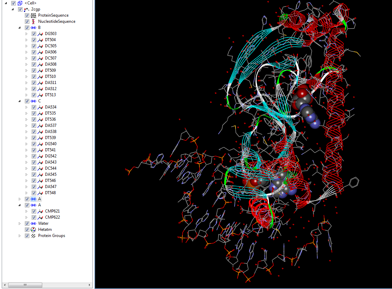
Task: Click the Hetatm atoms icon
Action: pos(33,230)
